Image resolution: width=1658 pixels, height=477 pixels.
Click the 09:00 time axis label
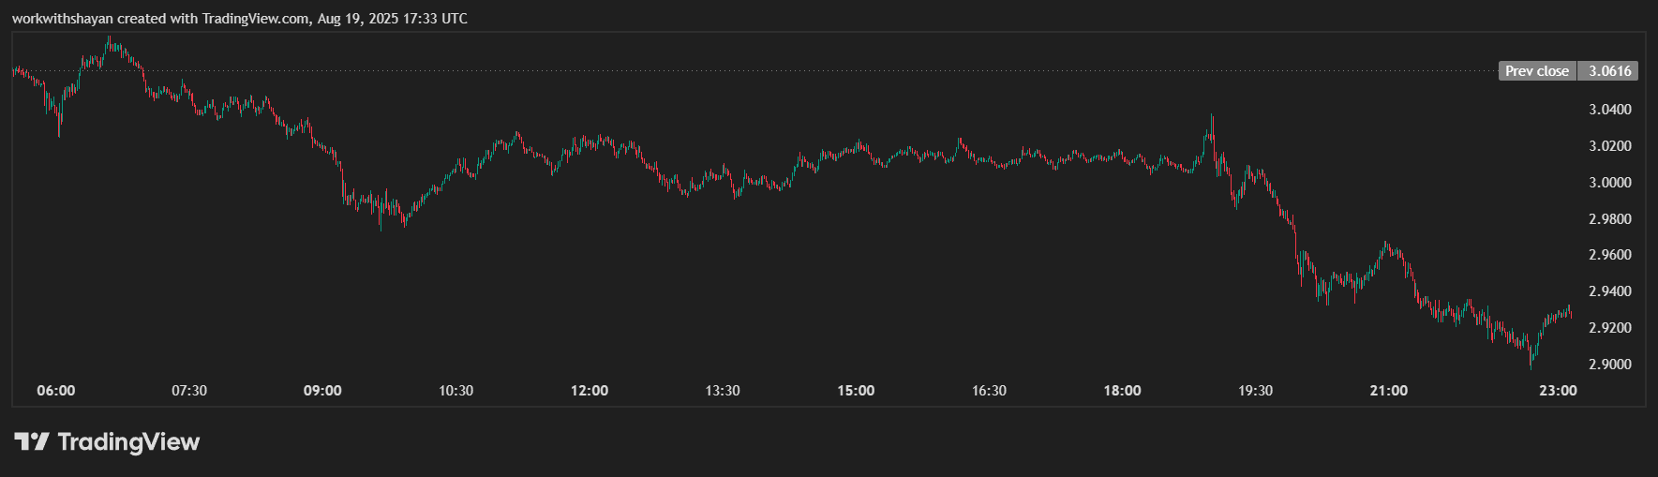coord(322,391)
